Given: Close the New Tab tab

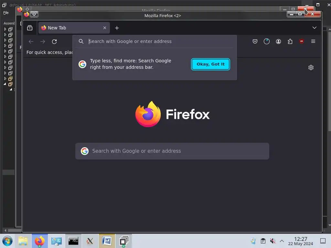Looking at the screenshot, I should (105, 28).
